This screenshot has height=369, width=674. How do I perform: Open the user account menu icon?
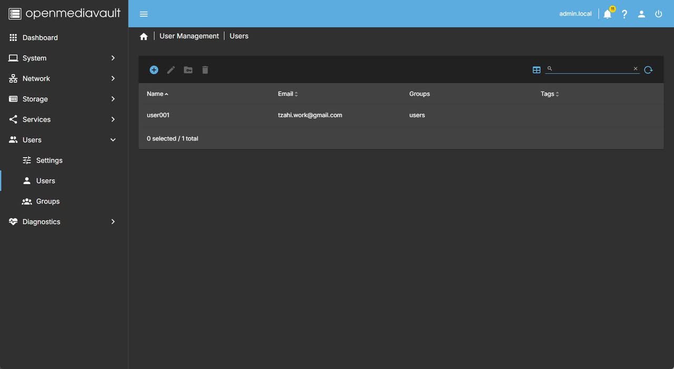coord(641,14)
